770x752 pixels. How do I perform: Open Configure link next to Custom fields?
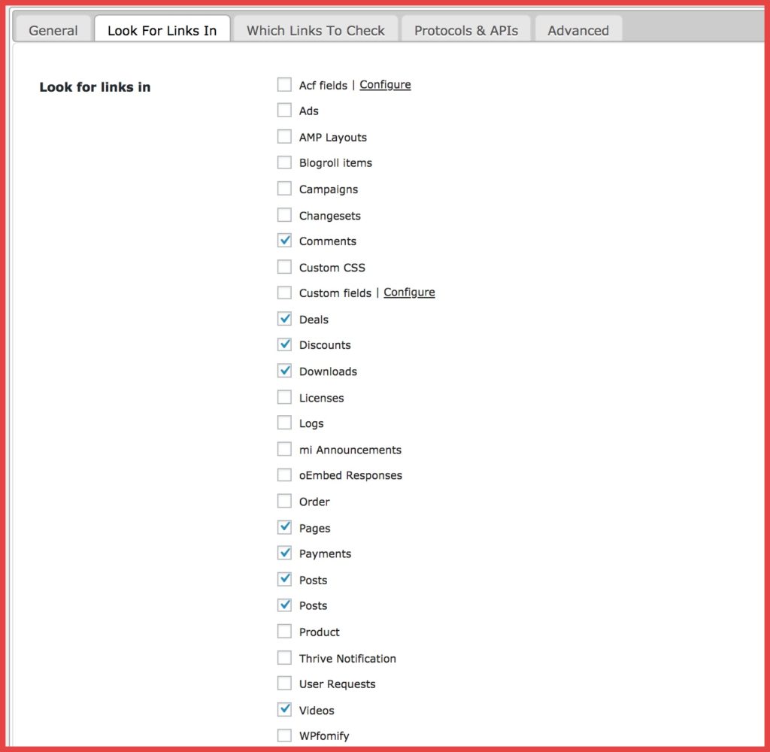tap(409, 293)
